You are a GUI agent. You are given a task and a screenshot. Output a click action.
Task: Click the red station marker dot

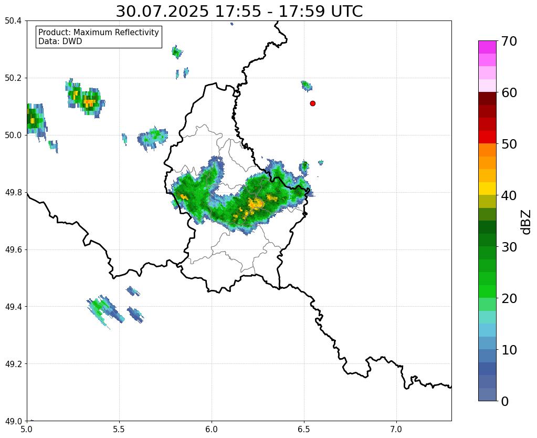pos(312,103)
